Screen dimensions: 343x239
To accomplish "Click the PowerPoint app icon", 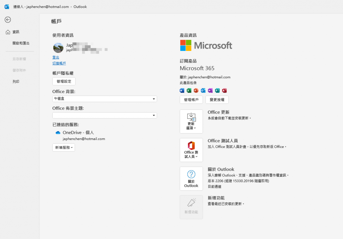I will pos(196,90).
